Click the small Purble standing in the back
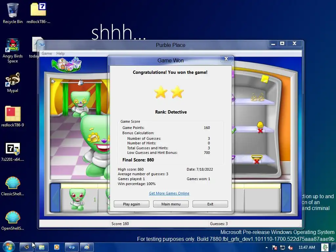Viewport: 336px width, 252px height. 80,104
